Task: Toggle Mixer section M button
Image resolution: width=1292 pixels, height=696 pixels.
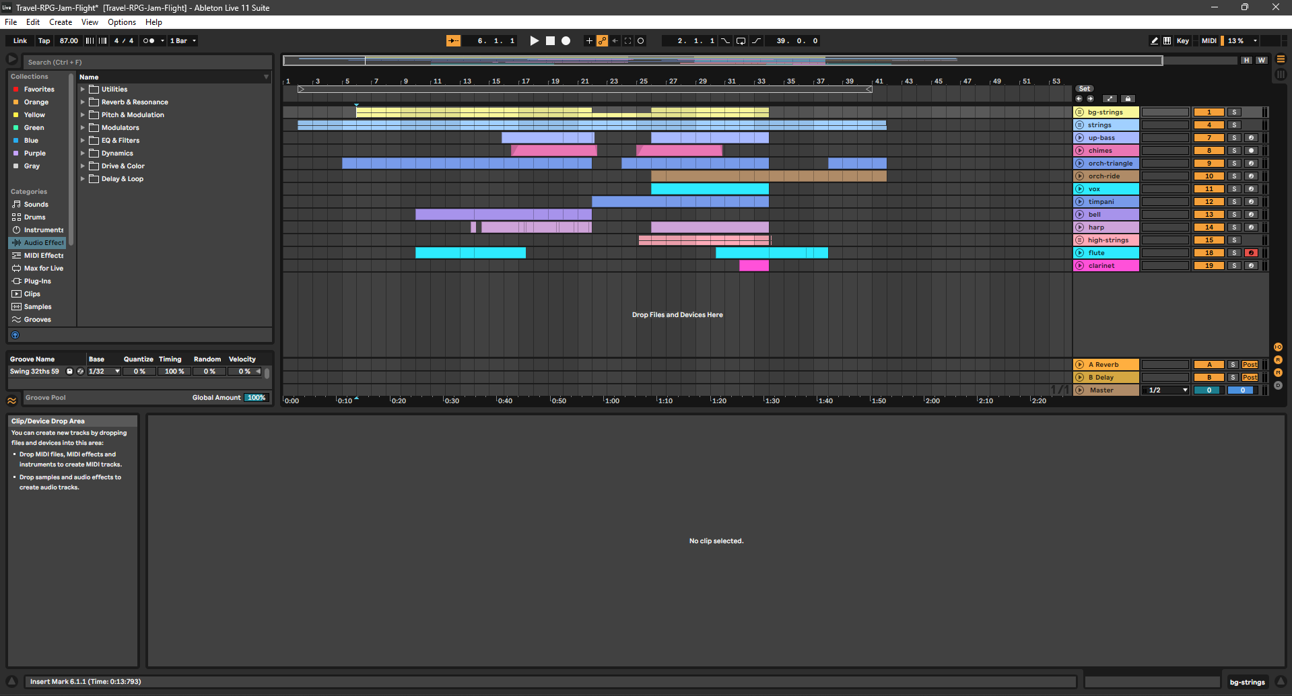Action: click(1278, 373)
